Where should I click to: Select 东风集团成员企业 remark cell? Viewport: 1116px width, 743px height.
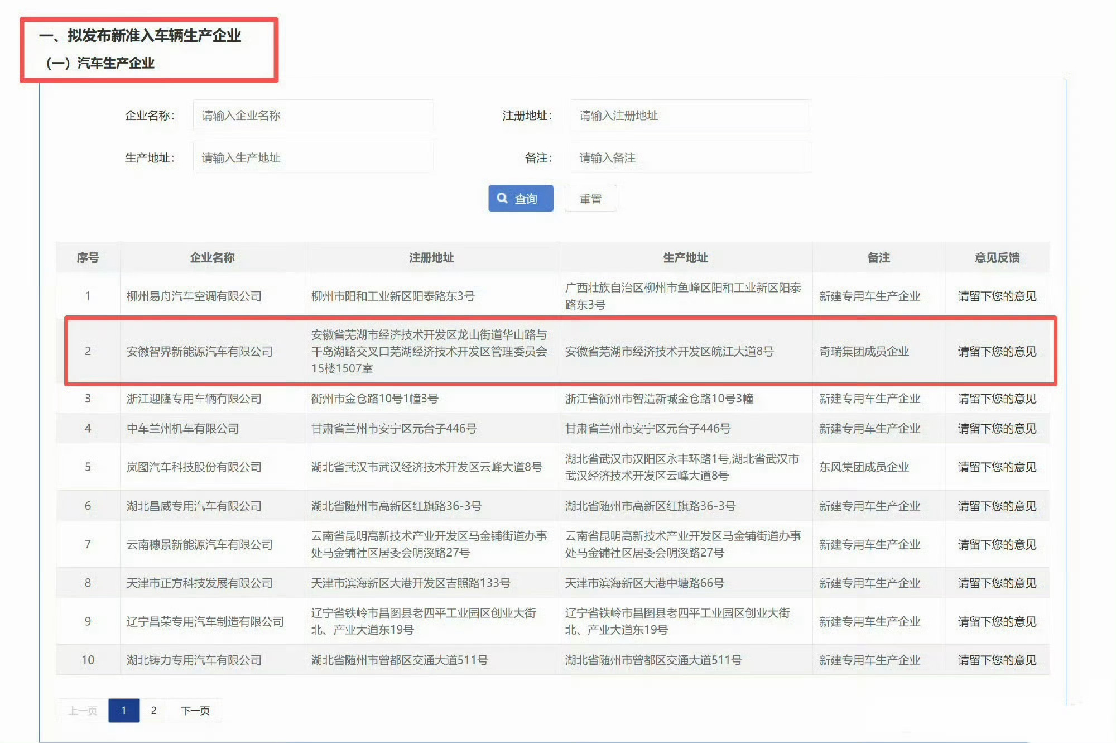click(x=864, y=467)
